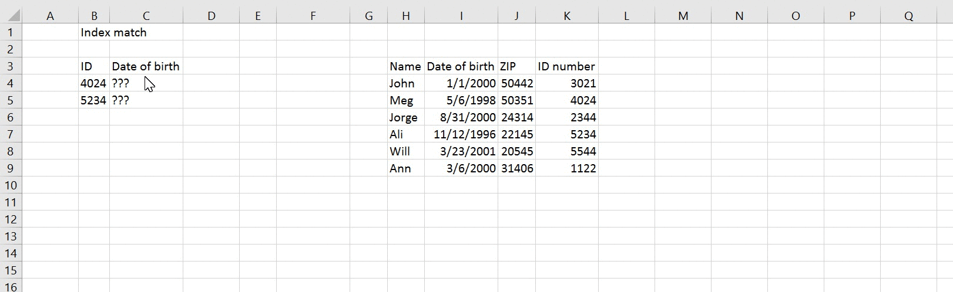Viewport: 953px width, 292px height.
Task: Select the ID 4024 cell in column B
Action: tap(93, 83)
